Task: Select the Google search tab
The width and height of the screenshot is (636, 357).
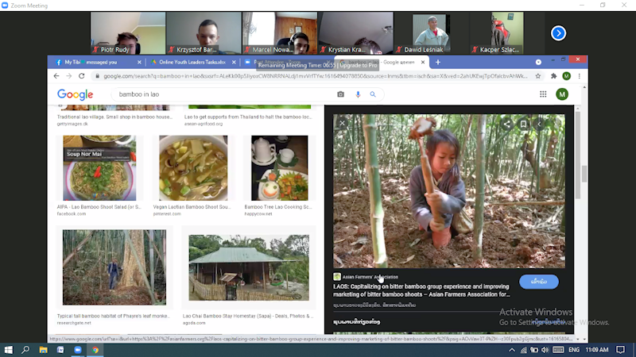Action: [382, 62]
